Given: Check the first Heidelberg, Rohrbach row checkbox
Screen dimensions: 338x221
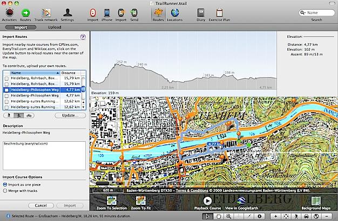Looking at the screenshot, I should point(6,78).
